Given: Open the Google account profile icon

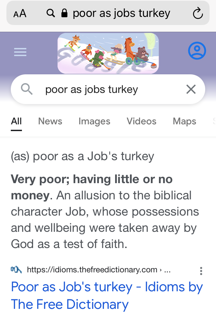Looking at the screenshot, I should click(x=197, y=51).
